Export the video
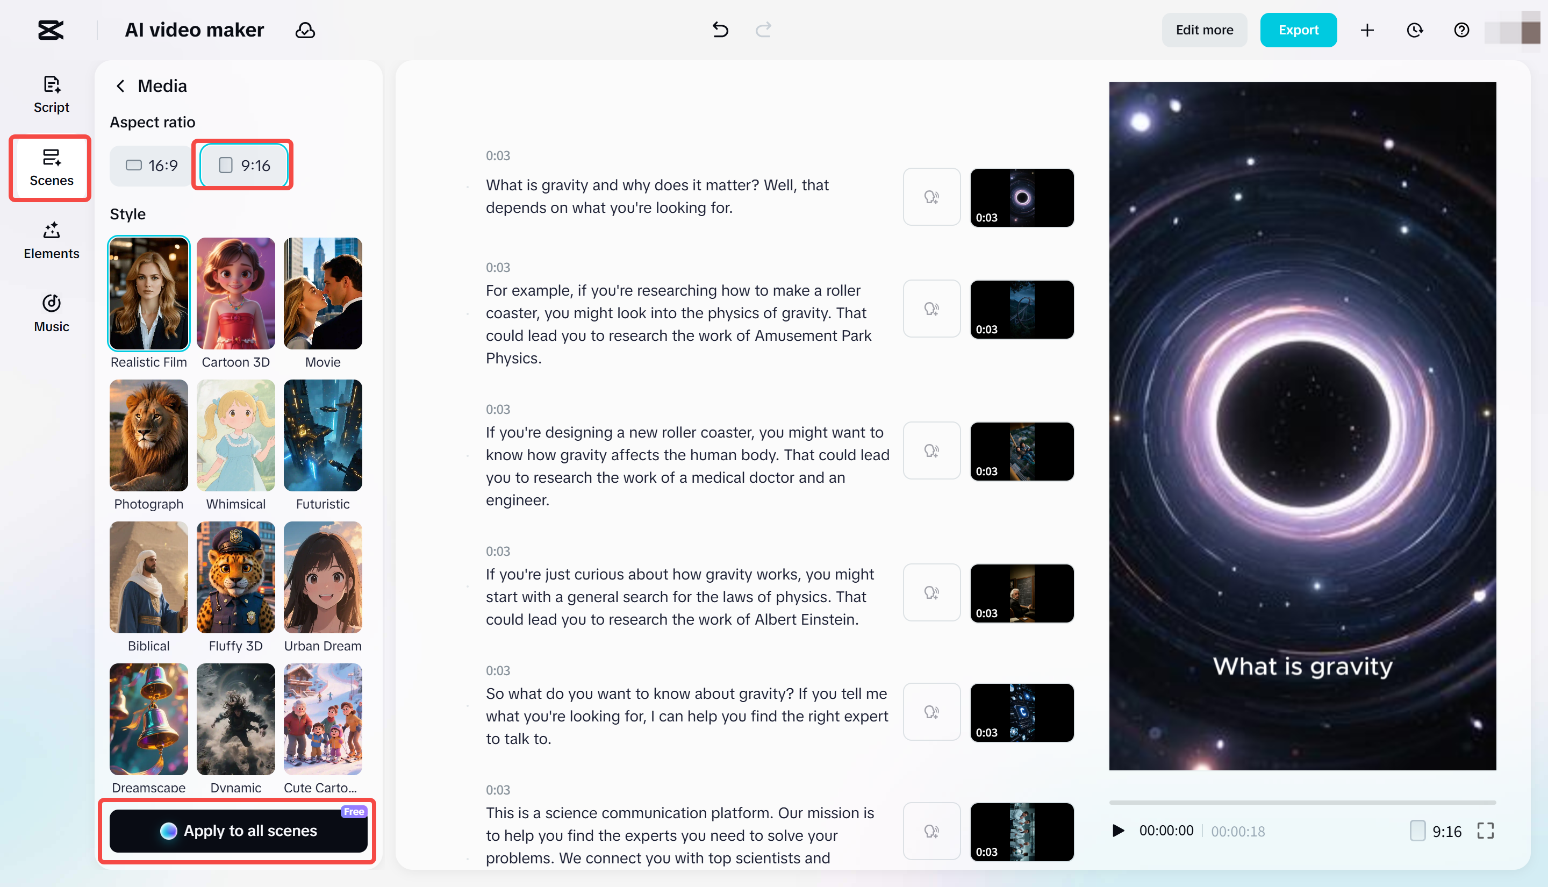The image size is (1548, 887). pos(1298,30)
